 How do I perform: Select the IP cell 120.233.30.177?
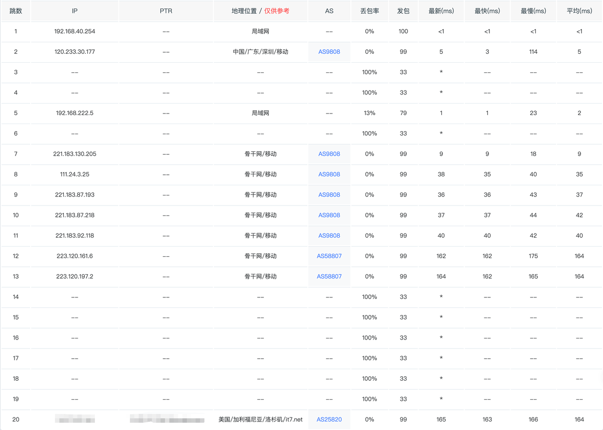74,52
